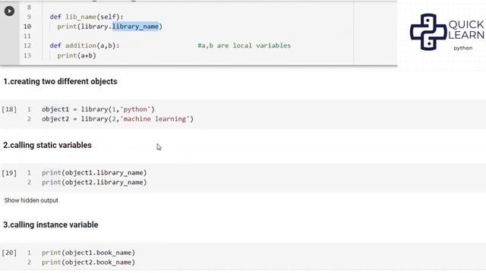Click print(object2.library_name) line

(x=94, y=182)
